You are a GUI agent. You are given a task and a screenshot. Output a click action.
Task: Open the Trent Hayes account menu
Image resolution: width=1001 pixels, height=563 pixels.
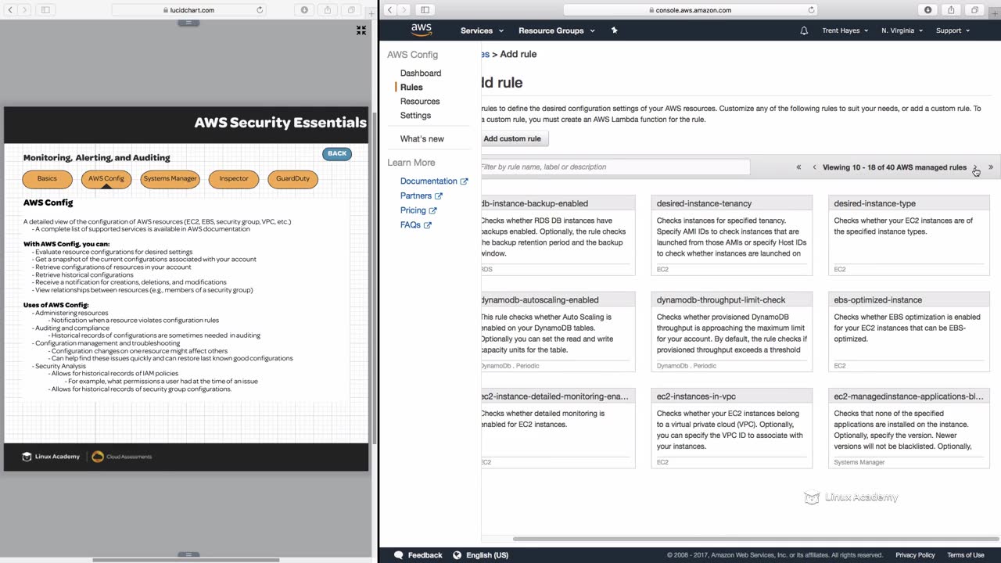845,30
